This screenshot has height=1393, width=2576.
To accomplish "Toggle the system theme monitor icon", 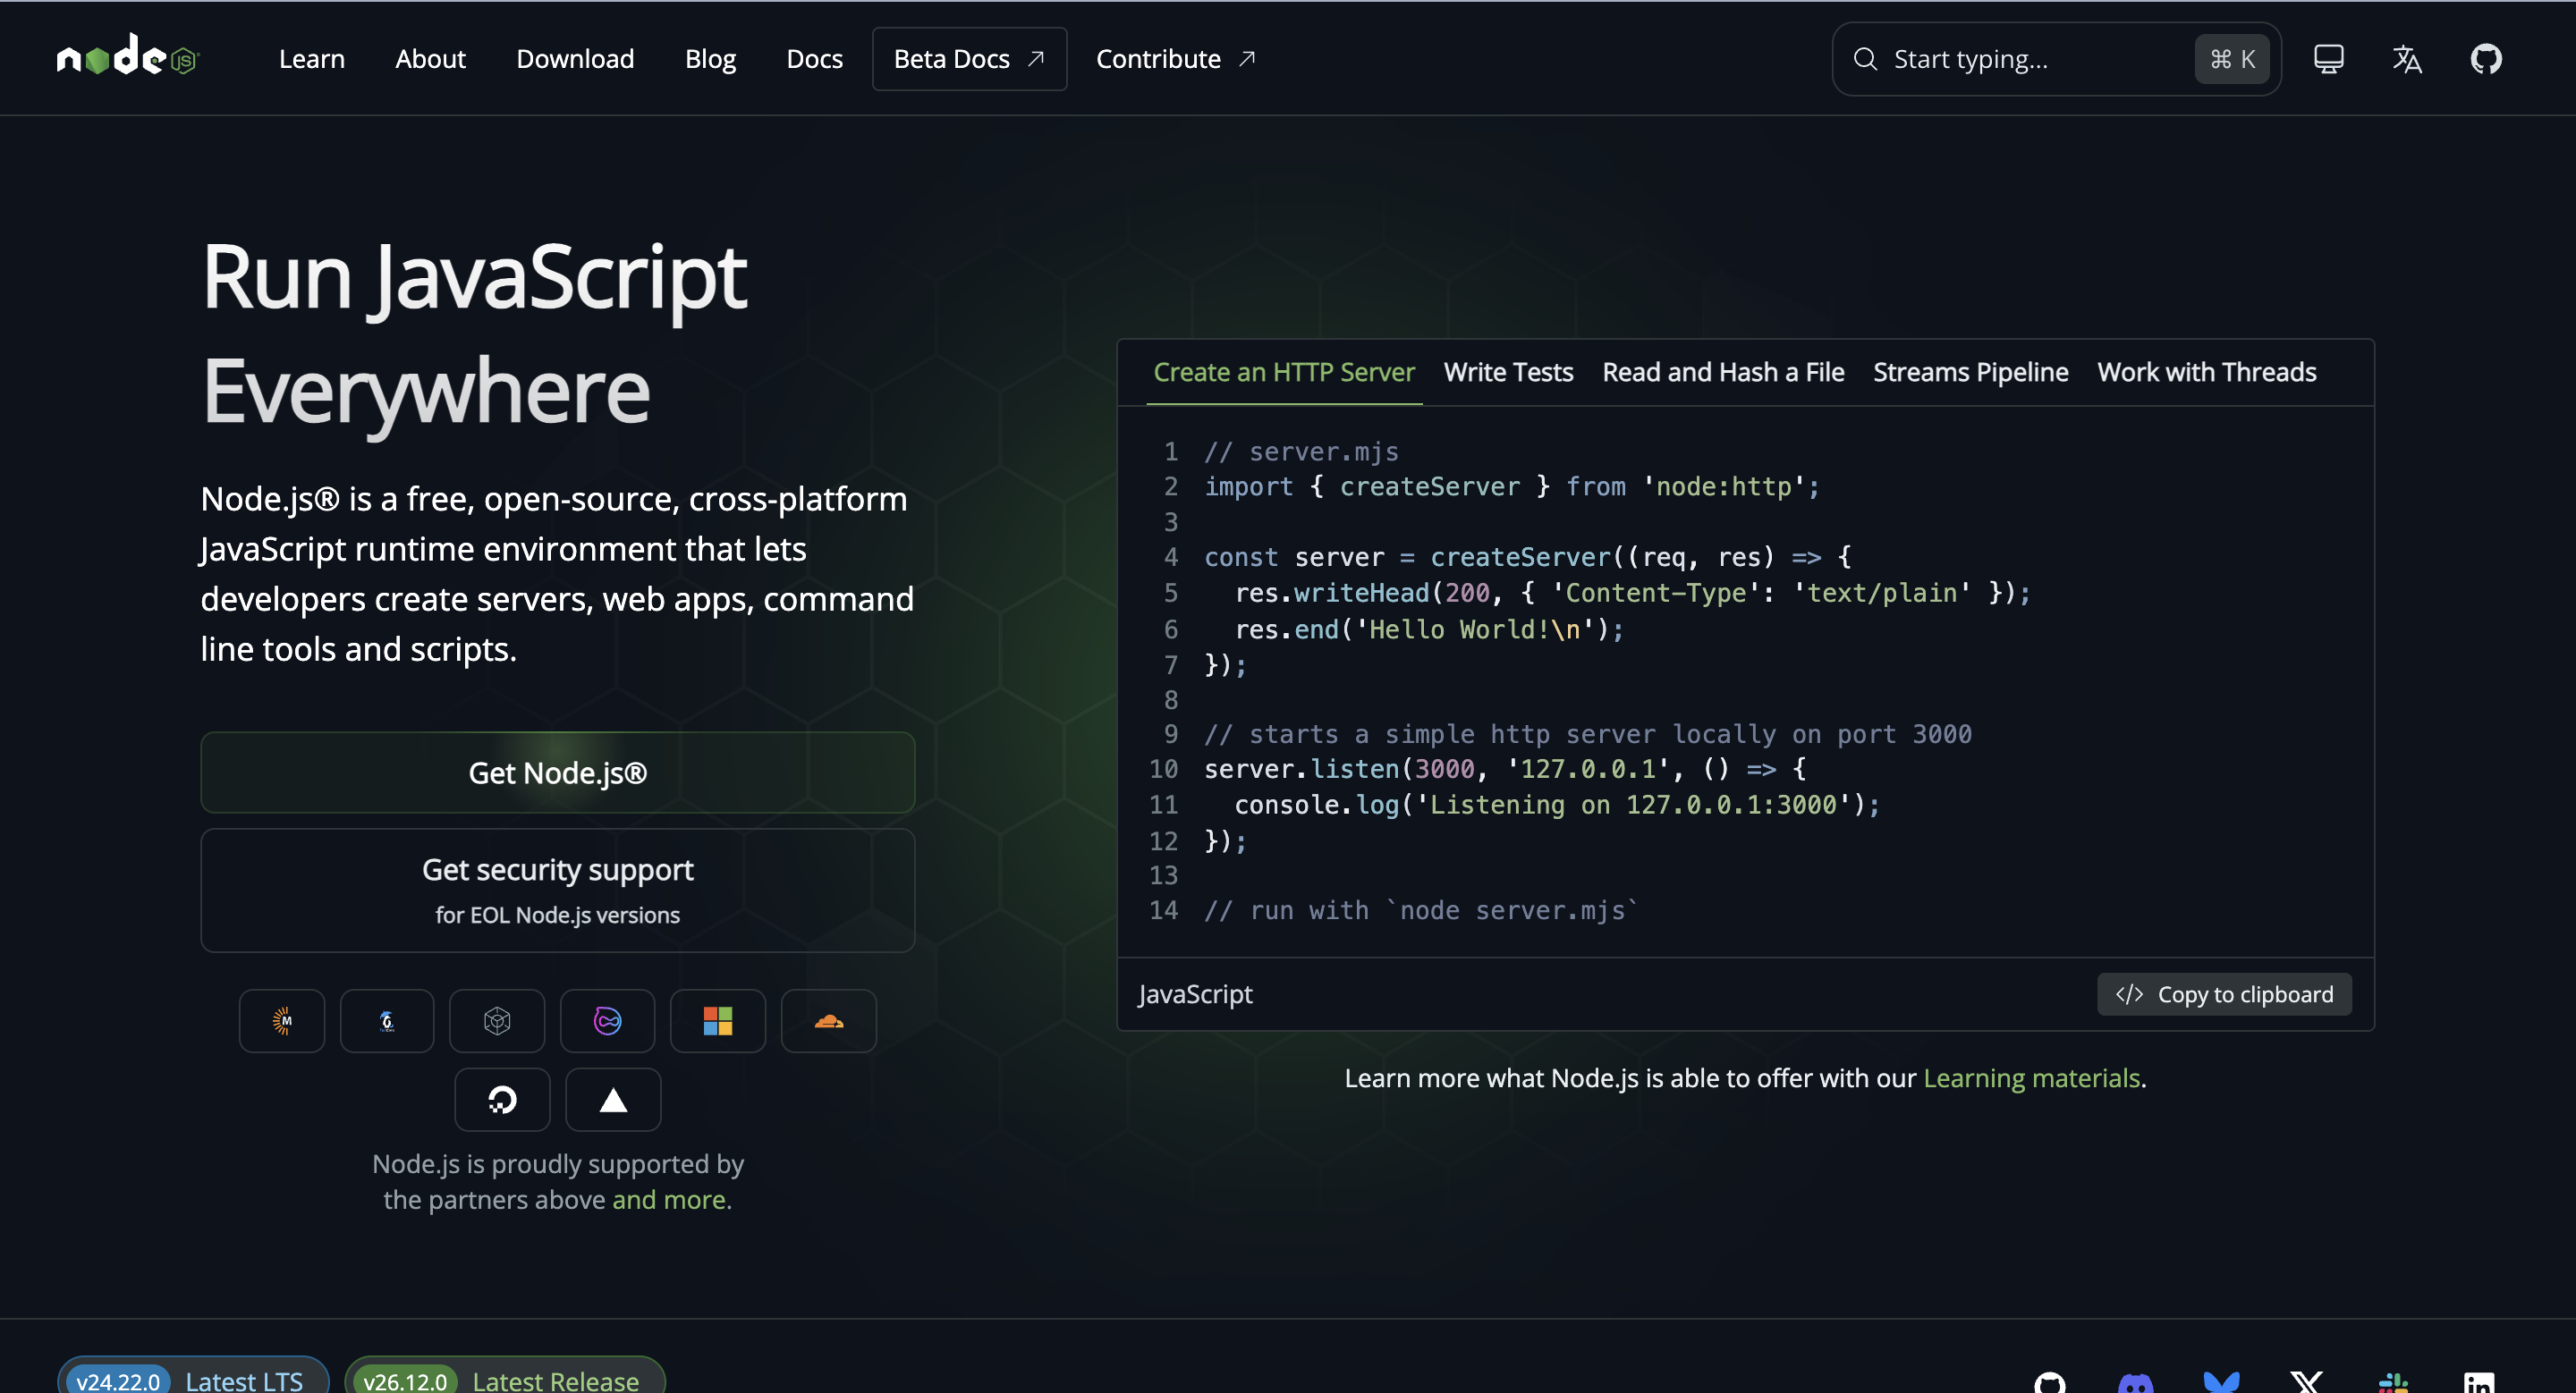I will click(2328, 59).
